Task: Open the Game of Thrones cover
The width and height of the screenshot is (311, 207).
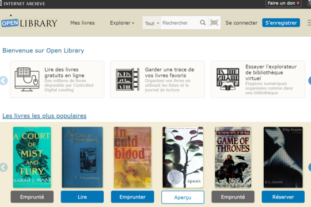Action: coord(233,158)
